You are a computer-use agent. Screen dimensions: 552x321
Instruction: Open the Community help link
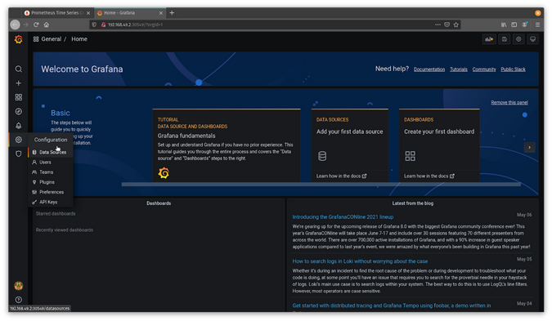pyautogui.click(x=483, y=69)
